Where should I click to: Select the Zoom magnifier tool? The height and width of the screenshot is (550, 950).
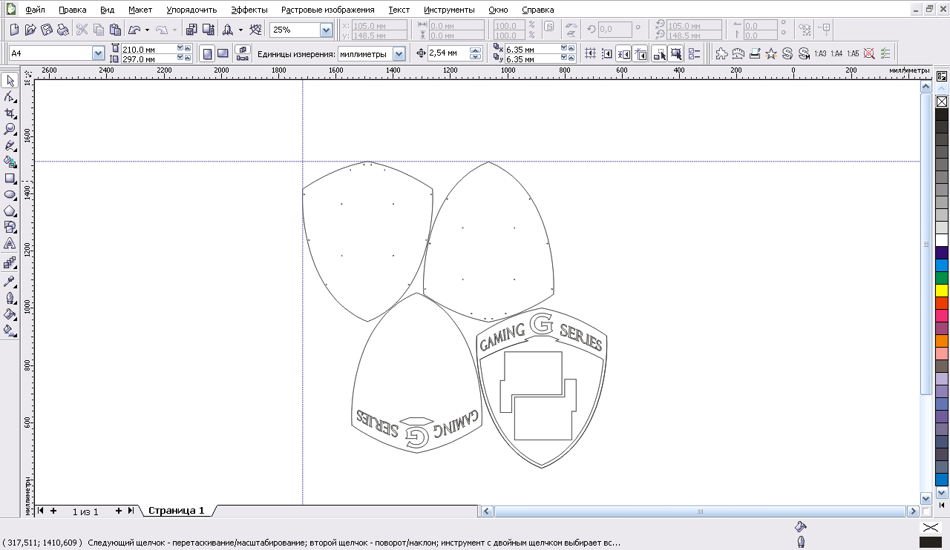[10, 129]
